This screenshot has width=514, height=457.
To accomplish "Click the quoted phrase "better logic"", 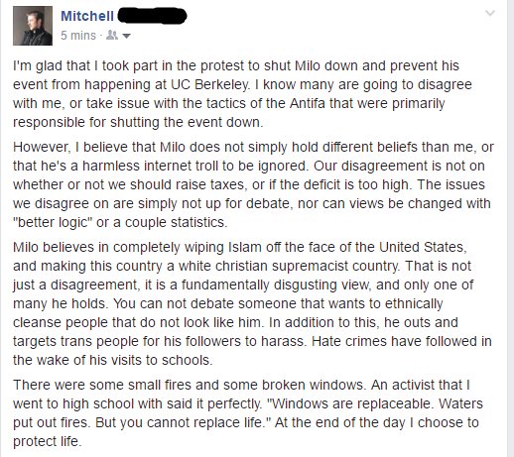I will (53, 222).
